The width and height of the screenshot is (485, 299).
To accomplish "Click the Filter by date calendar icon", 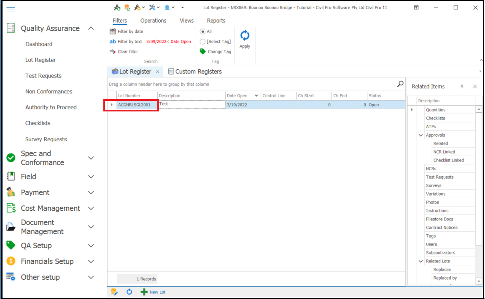I will tap(113, 32).
